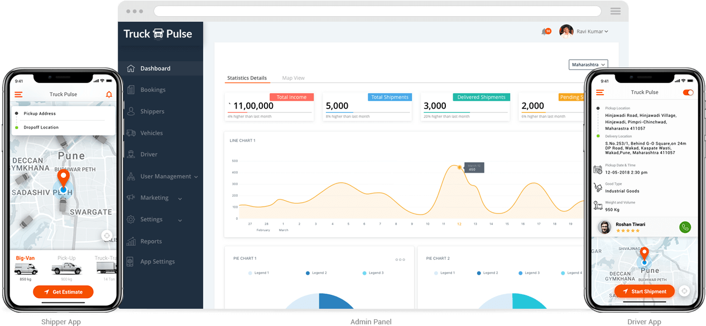Open the Maharashtra state dropdown
The width and height of the screenshot is (706, 326).
click(588, 65)
